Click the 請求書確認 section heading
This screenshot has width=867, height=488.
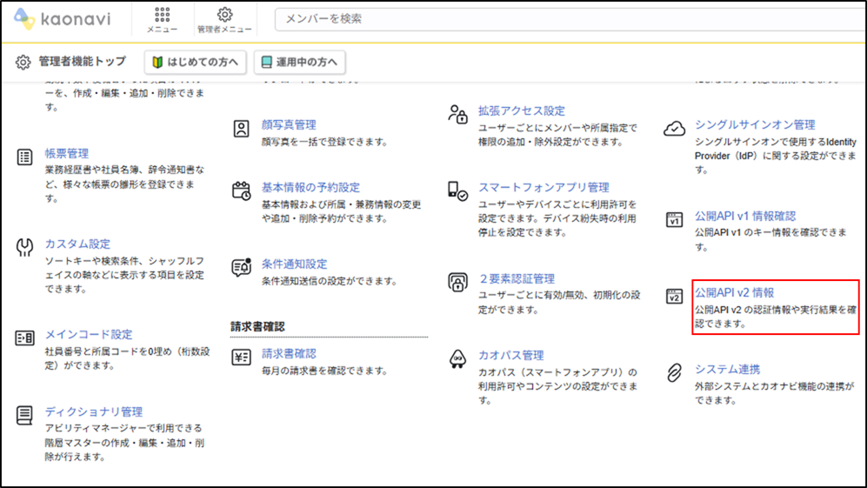(x=257, y=326)
